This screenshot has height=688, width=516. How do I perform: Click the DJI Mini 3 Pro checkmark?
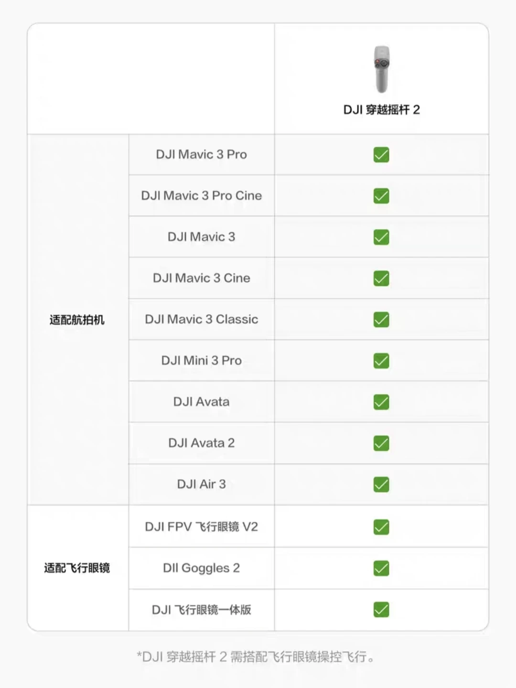(x=381, y=361)
